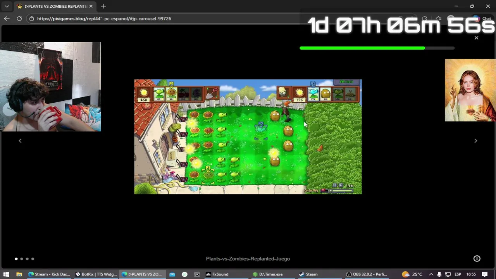This screenshot has width=496, height=279.
Task: Select the third carousel dot
Action: point(27,258)
